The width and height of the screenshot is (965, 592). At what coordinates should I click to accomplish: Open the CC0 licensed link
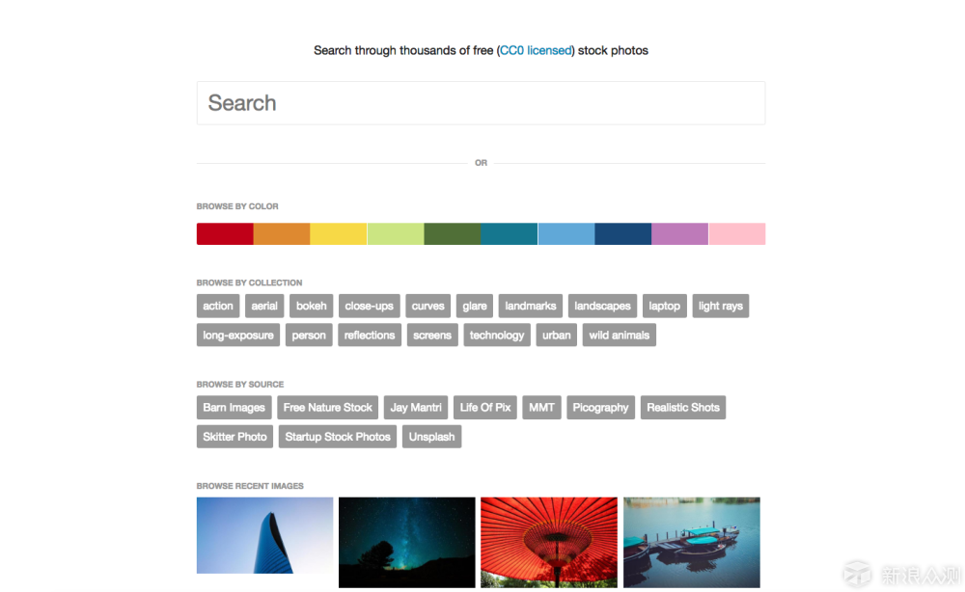tap(536, 50)
